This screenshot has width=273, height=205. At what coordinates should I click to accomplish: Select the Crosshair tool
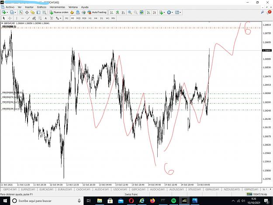pyautogui.click(x=10, y=18)
